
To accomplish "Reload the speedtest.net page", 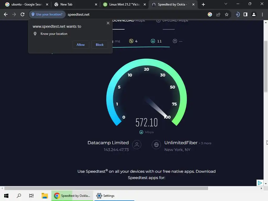I will 23,14.
